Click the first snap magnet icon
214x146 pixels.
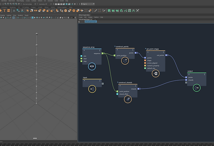[6, 4]
